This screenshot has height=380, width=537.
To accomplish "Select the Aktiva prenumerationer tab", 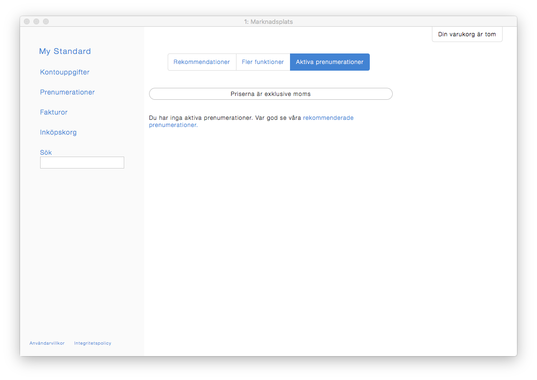I will click(x=330, y=62).
